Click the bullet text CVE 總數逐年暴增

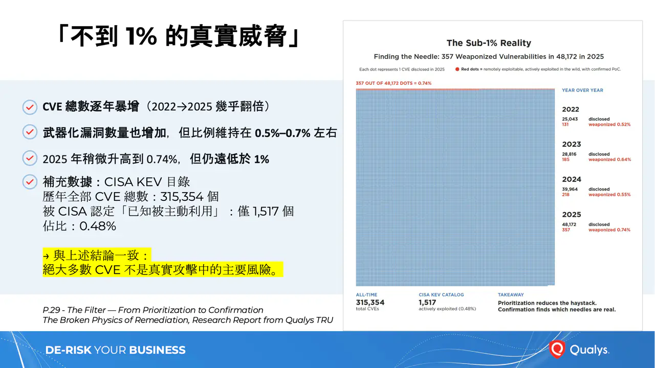pyautogui.click(x=91, y=107)
